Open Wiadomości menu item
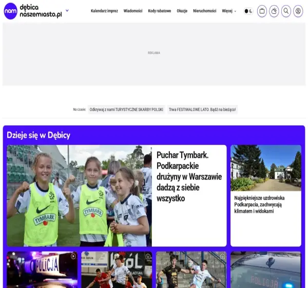Screen dimensions: 308x288 click(133, 11)
